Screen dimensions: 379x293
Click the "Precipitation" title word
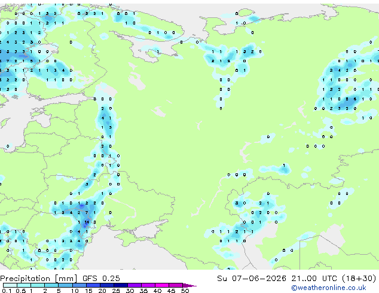pyautogui.click(x=25, y=279)
